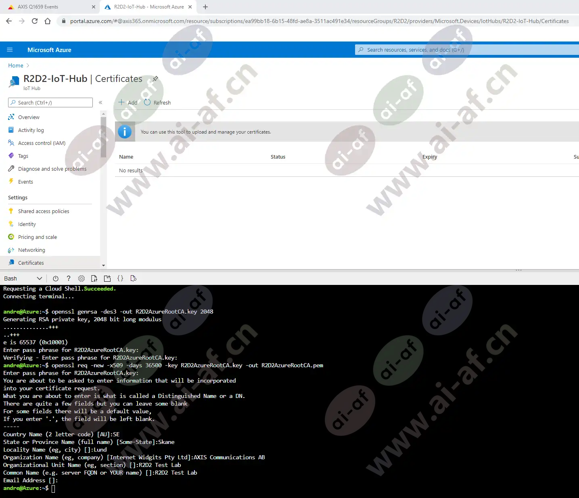Click the Networking icon
The width and height of the screenshot is (579, 498).
(11, 250)
